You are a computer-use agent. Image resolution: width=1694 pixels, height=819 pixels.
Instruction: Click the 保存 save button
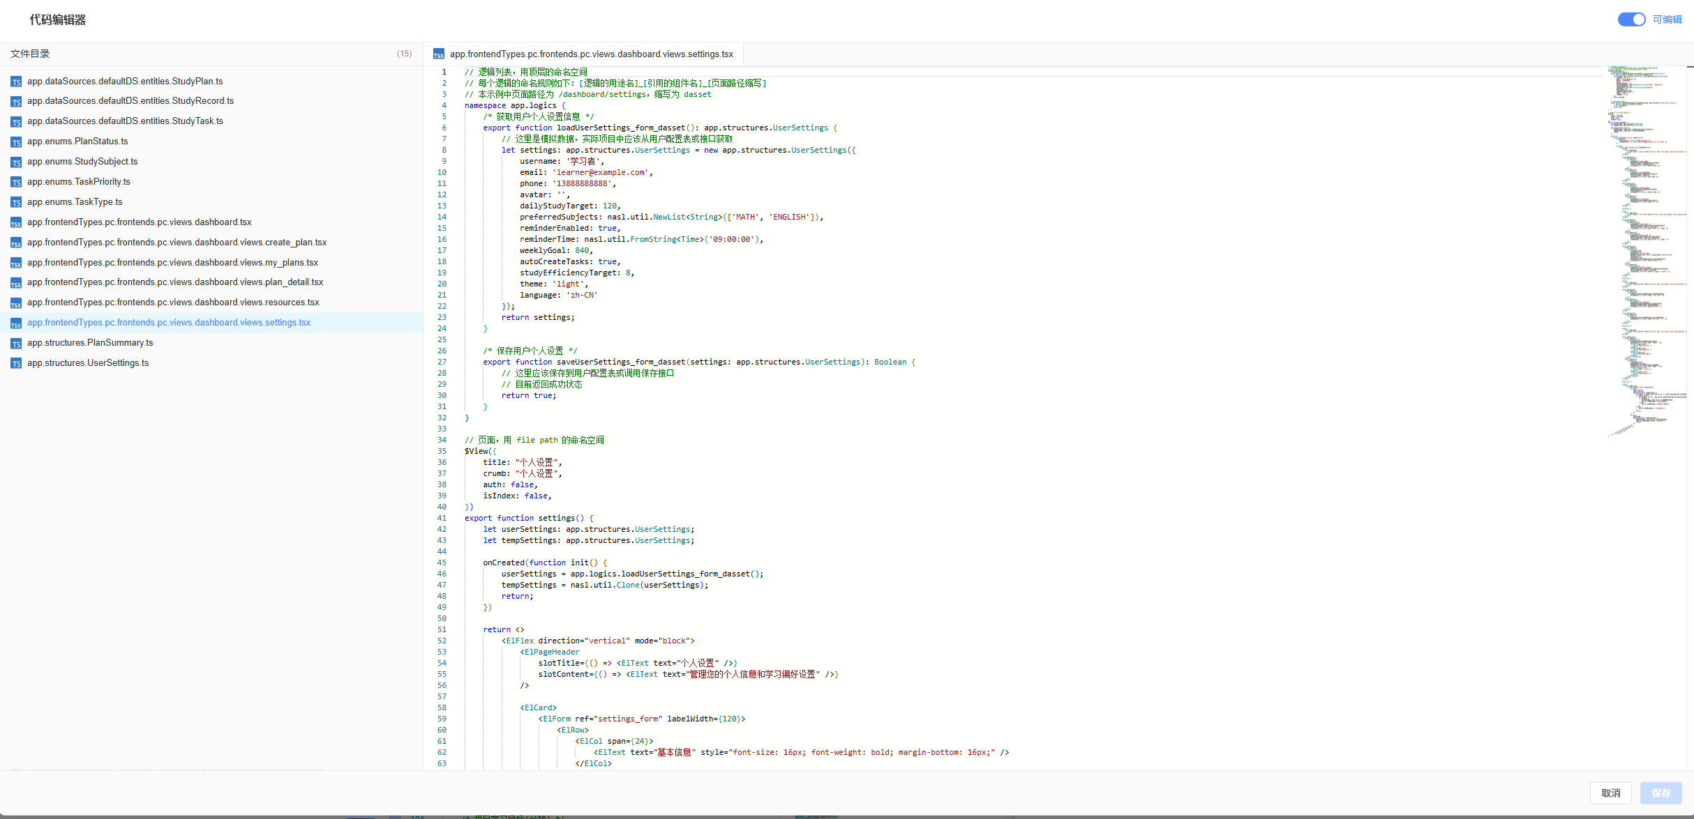(1661, 793)
